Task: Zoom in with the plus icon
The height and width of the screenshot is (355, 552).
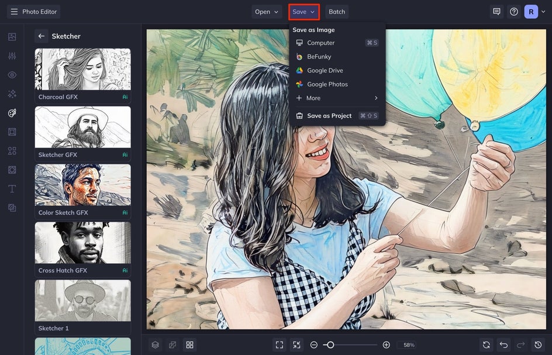Action: pos(386,345)
